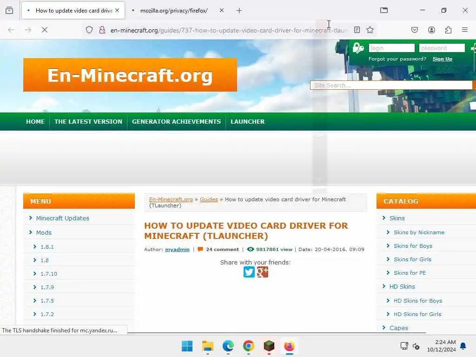The width and height of the screenshot is (476, 357).
Task: Open Minecraft block icon in taskbar
Action: pos(269,346)
